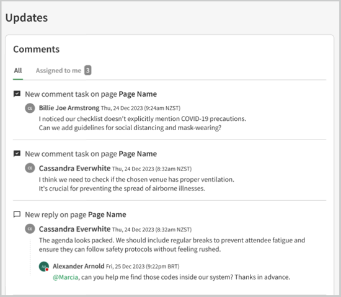Viewport: 341px width, 297px height.
Task: Click the name Alexander Arnold
Action: point(79,266)
